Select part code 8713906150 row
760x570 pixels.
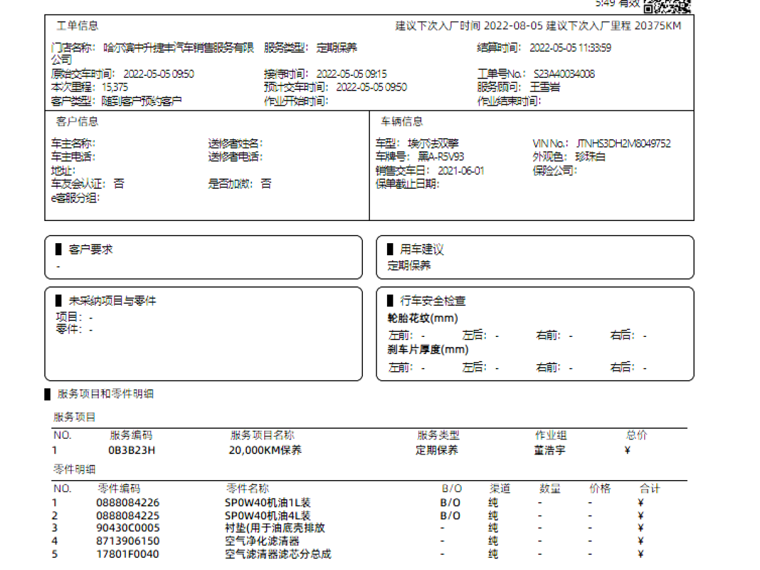[128, 541]
